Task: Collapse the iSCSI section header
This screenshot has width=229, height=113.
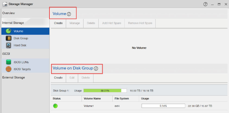Action: 6,54
